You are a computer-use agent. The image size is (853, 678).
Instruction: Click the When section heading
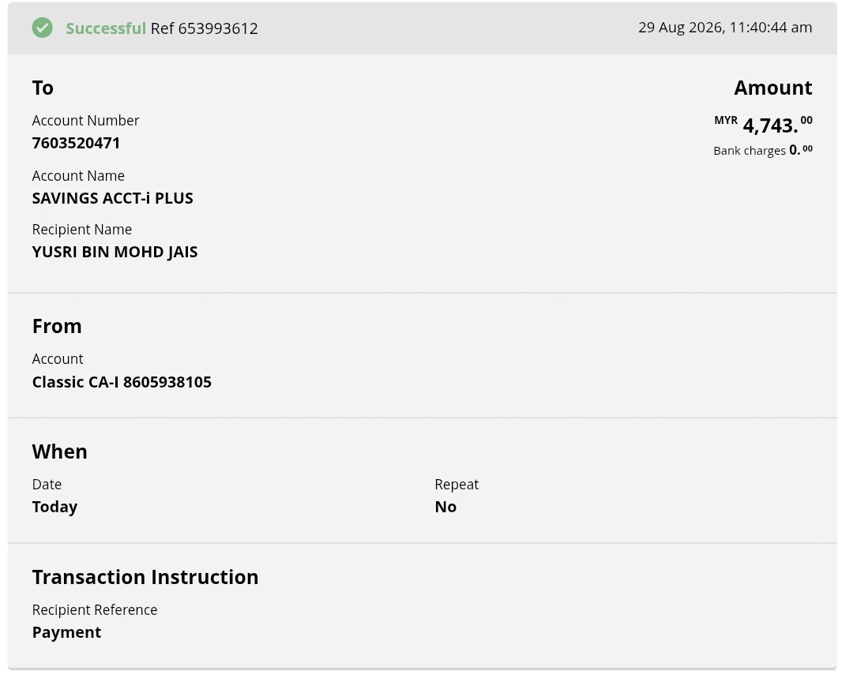60,451
